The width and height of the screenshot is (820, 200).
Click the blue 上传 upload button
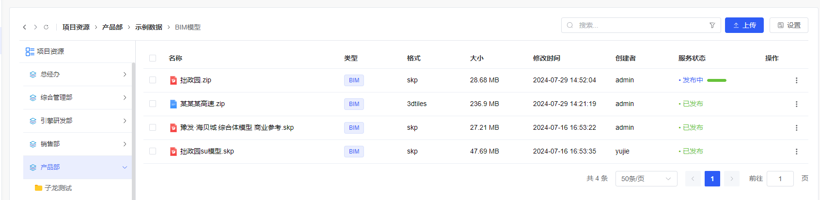pyautogui.click(x=744, y=25)
